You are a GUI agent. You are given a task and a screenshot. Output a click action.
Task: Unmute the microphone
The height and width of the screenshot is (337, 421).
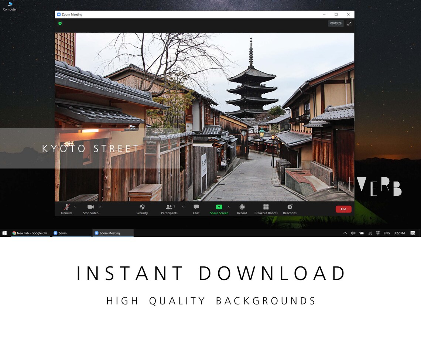pyautogui.click(x=67, y=207)
